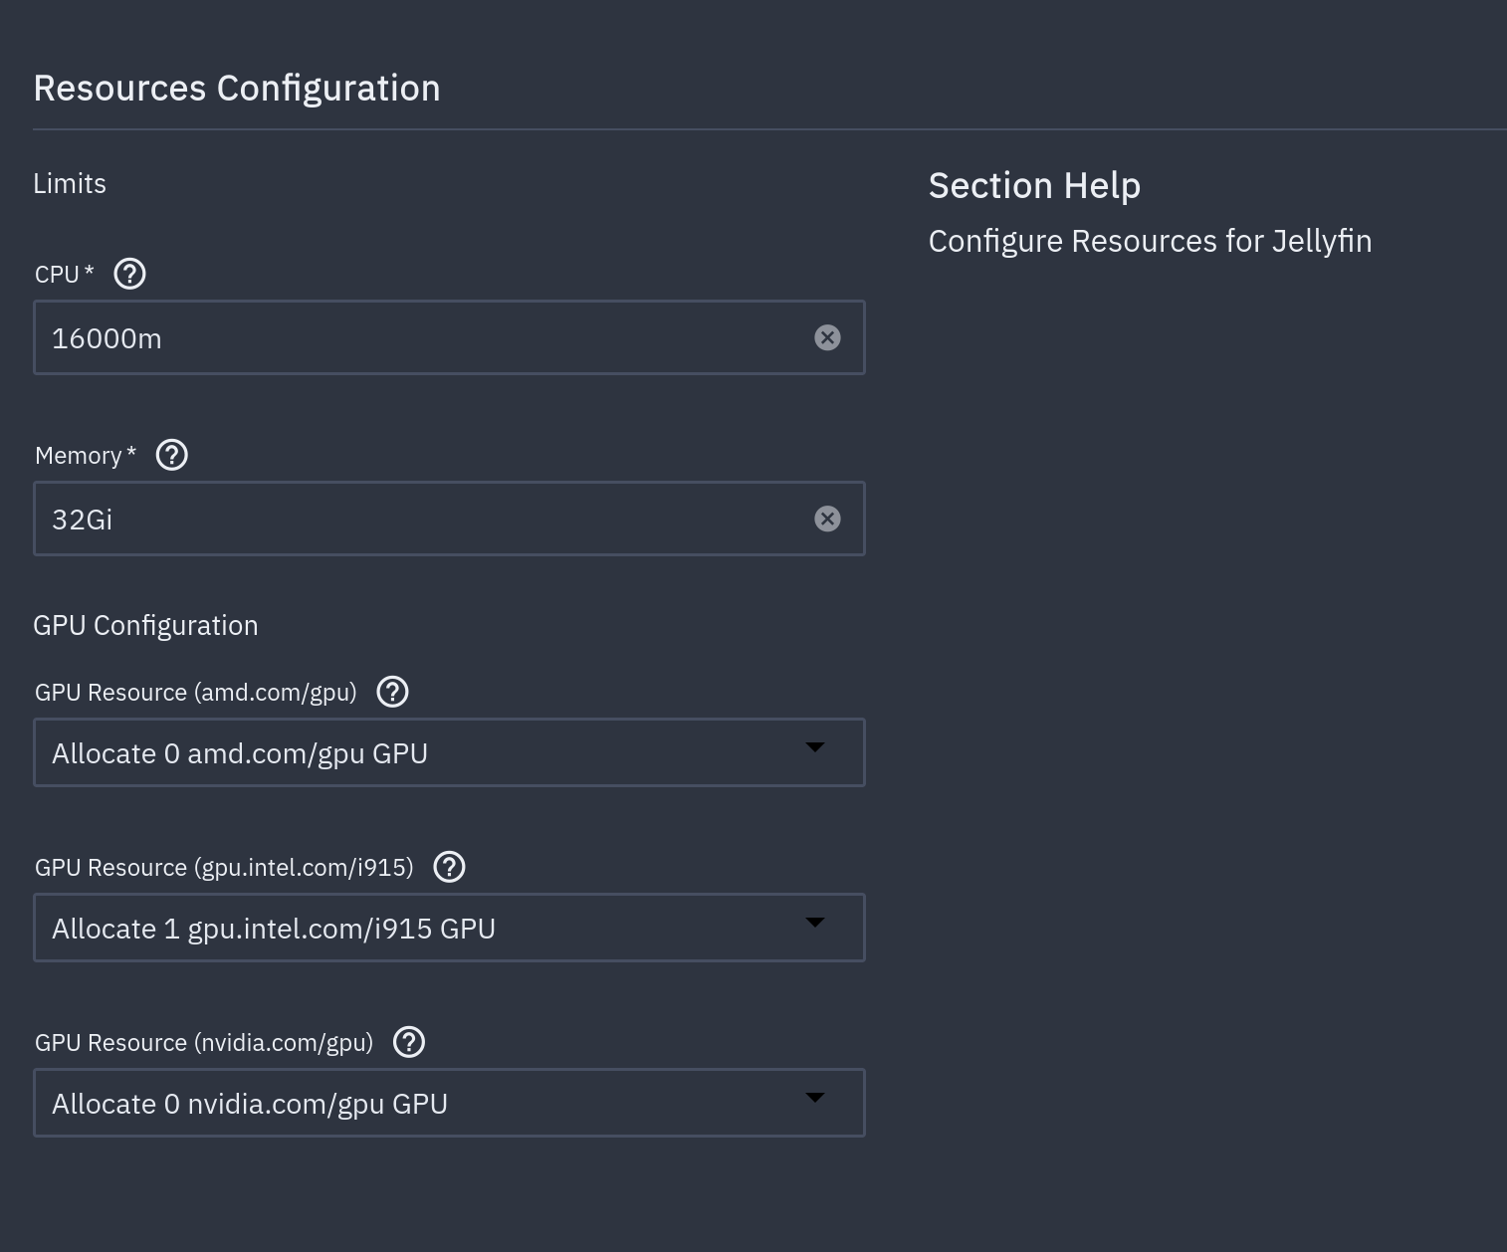1507x1252 pixels.
Task: Focus the CPU limit input field
Action: coord(418,337)
